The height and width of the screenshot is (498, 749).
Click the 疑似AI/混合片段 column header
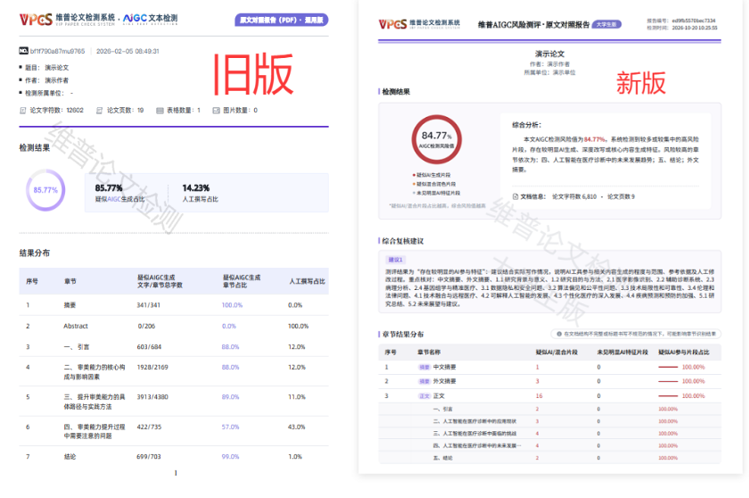(556, 353)
